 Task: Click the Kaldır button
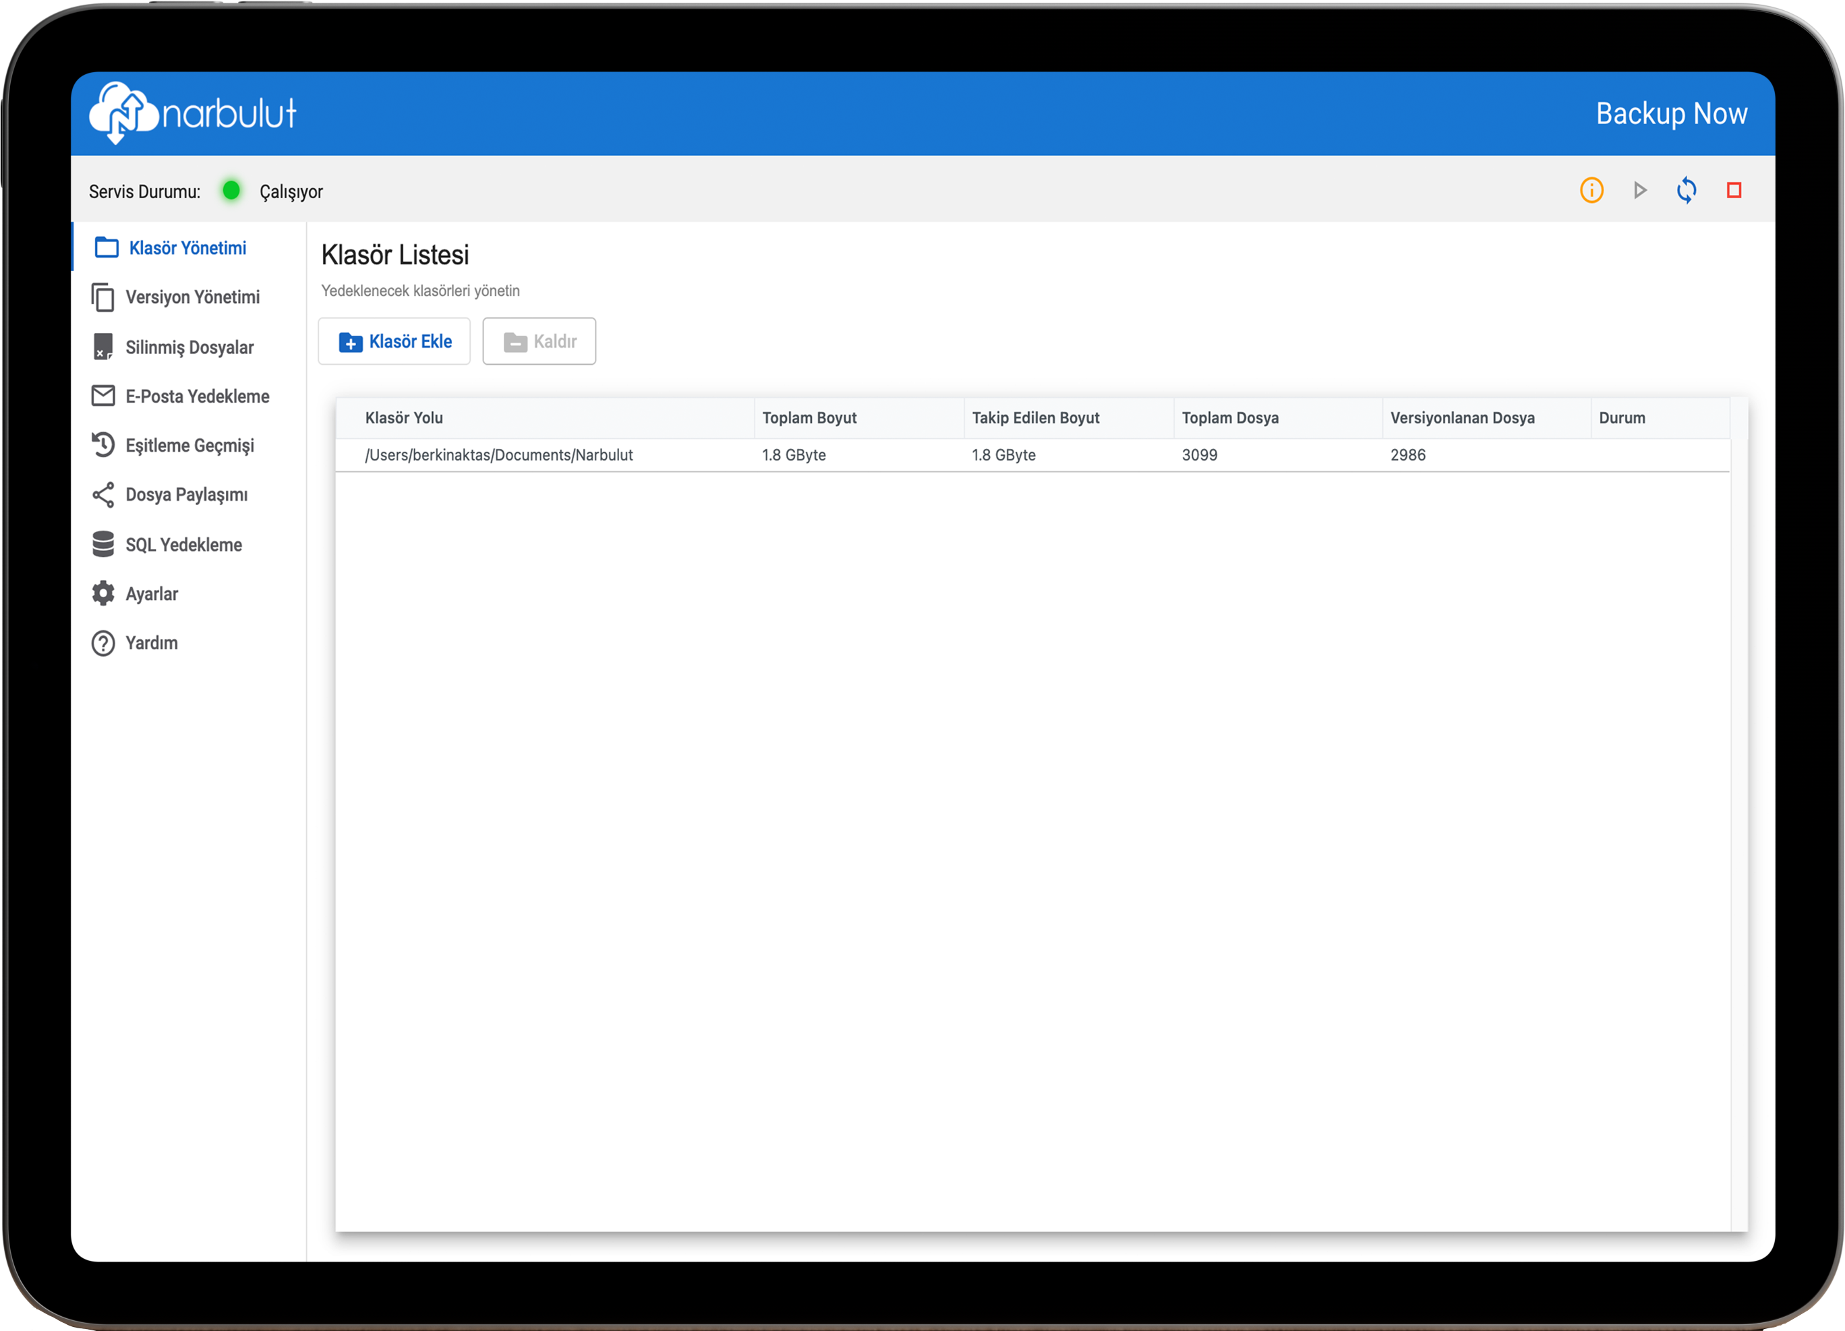point(539,342)
